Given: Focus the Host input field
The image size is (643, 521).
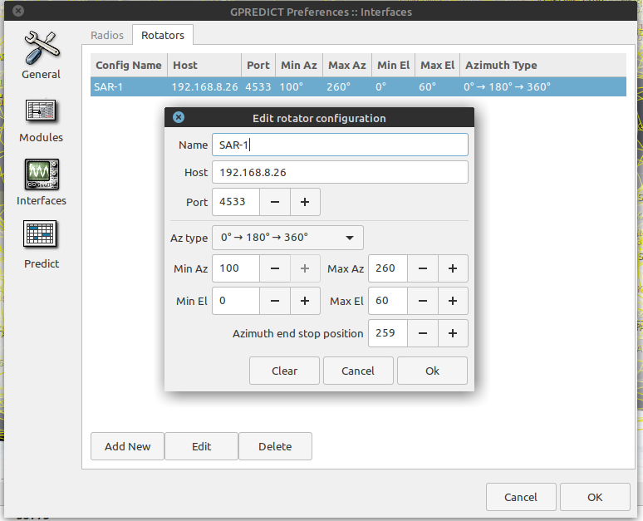Looking at the screenshot, I should 340,172.
